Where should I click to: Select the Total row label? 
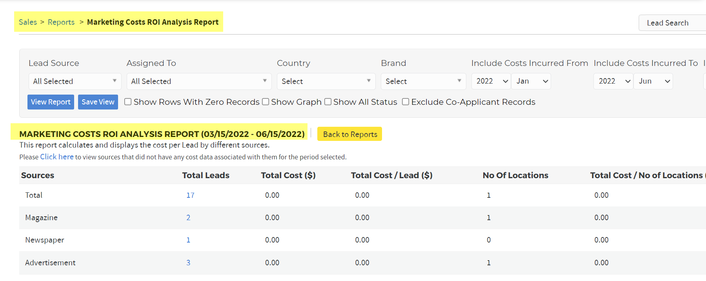(x=34, y=195)
